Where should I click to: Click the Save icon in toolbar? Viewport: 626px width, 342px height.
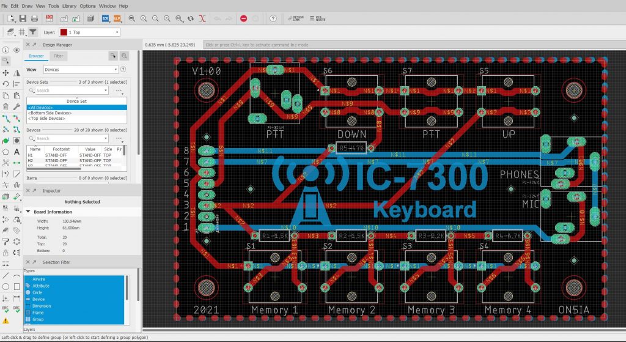click(x=23, y=18)
